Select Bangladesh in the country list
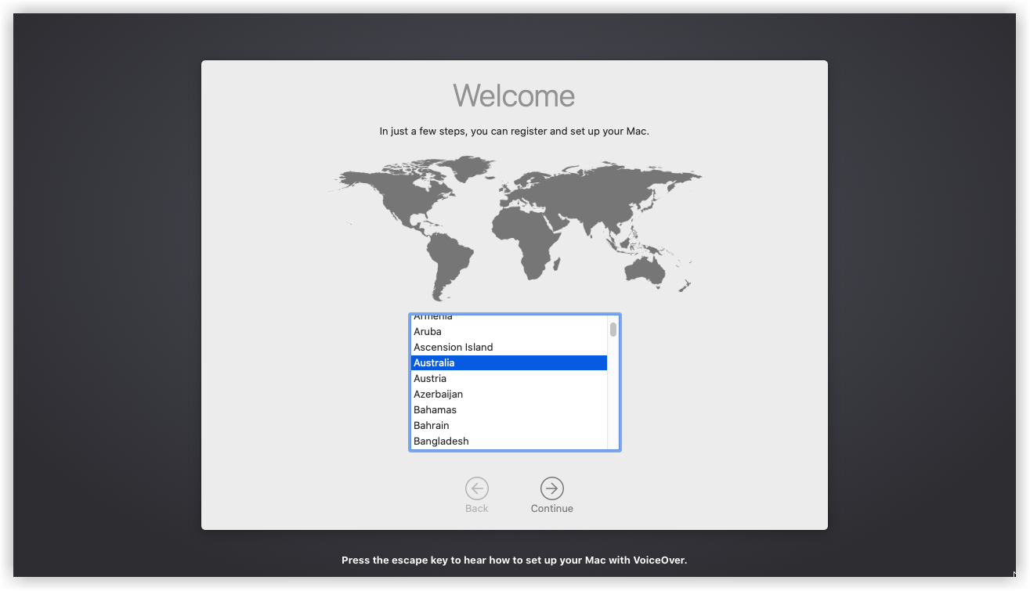This screenshot has height=591, width=1030. [x=509, y=441]
